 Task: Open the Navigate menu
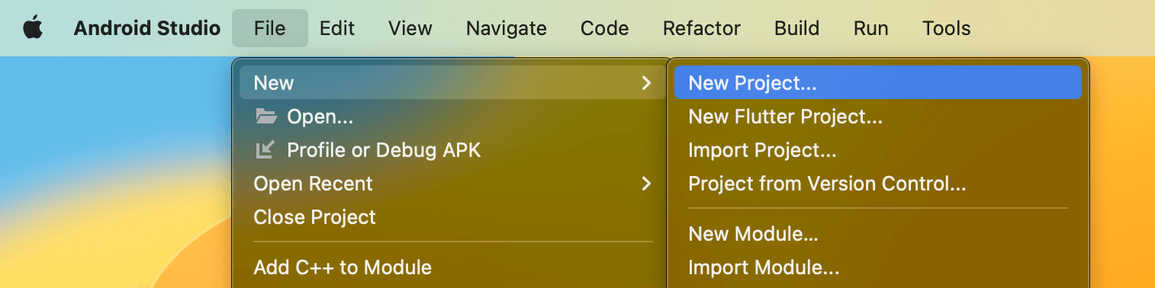pyautogui.click(x=507, y=28)
